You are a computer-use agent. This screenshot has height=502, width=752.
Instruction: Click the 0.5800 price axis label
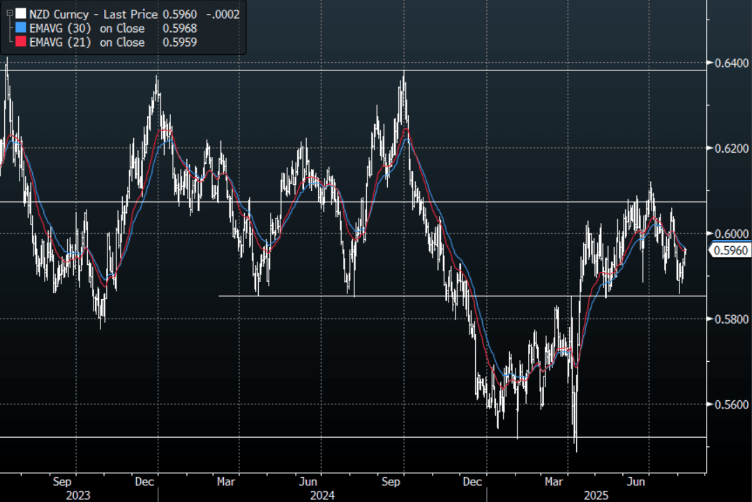[730, 319]
